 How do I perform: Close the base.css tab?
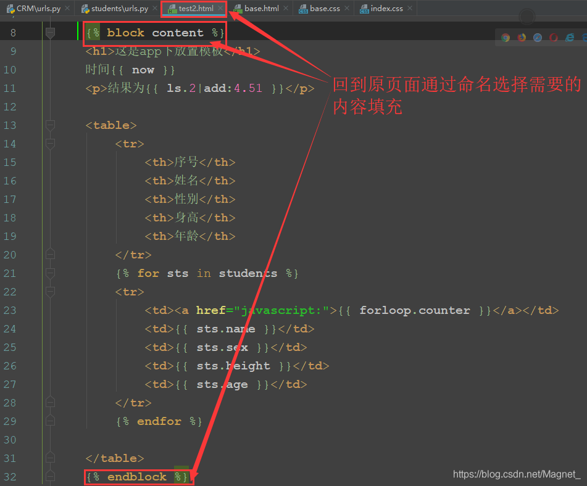click(x=347, y=8)
